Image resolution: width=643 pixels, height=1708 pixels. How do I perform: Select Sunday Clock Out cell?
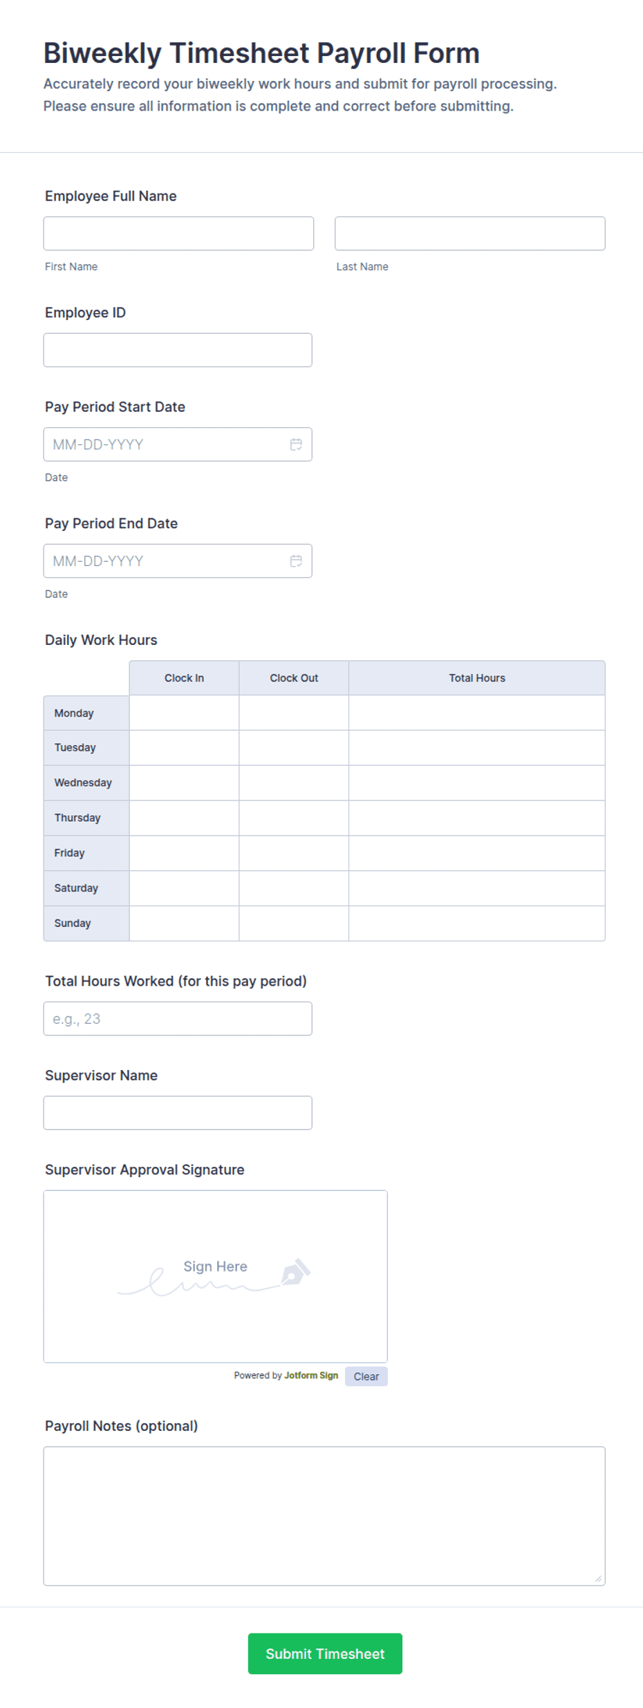pyautogui.click(x=294, y=923)
